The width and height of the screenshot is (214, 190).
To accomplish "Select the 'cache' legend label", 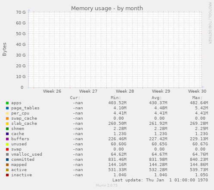I will click(18, 134).
